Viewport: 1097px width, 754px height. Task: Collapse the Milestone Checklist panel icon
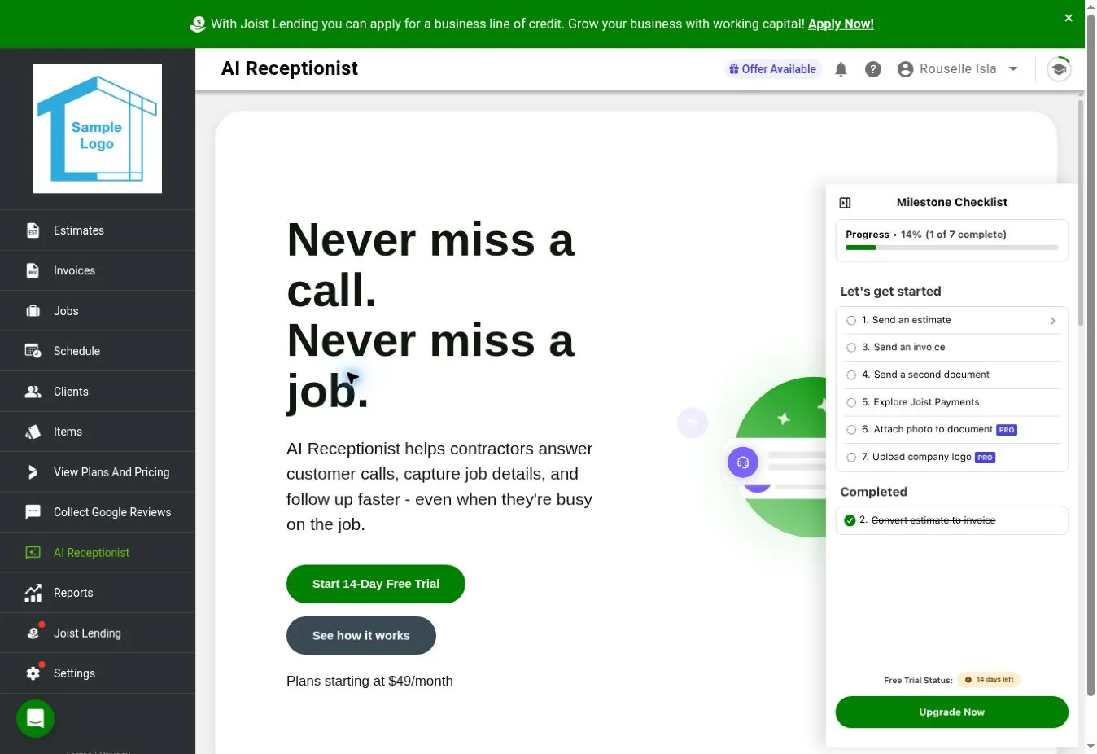tap(845, 203)
